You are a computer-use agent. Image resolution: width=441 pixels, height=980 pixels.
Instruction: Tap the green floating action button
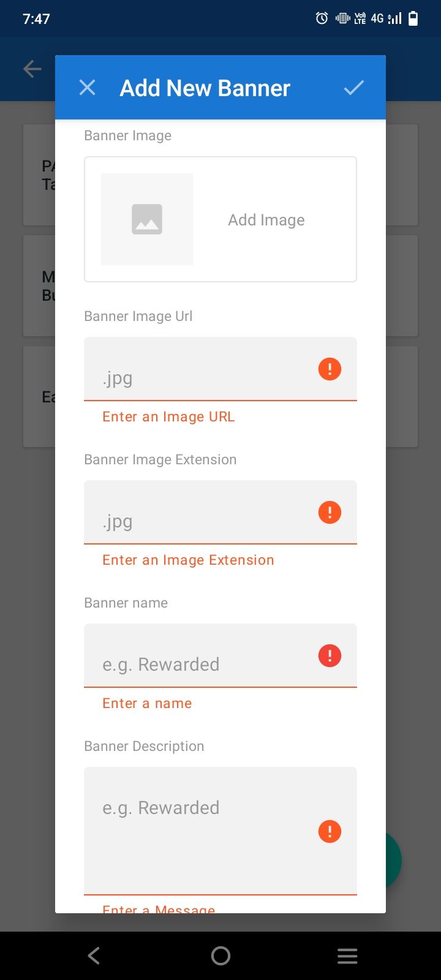click(x=394, y=861)
